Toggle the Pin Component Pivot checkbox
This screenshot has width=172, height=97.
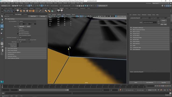point(18,32)
